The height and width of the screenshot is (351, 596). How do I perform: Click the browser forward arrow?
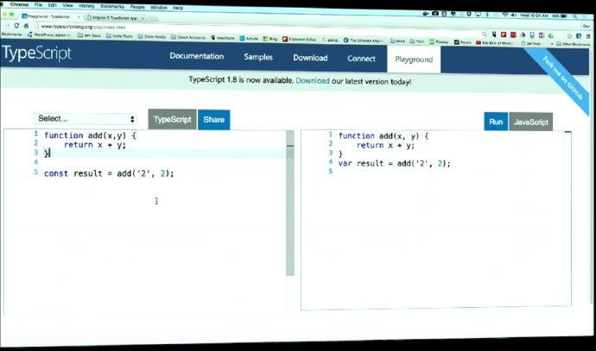point(7,25)
